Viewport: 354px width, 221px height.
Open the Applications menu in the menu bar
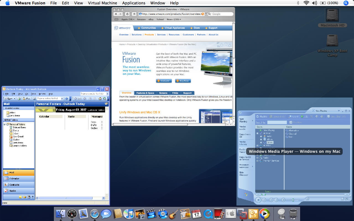(x=134, y=3)
